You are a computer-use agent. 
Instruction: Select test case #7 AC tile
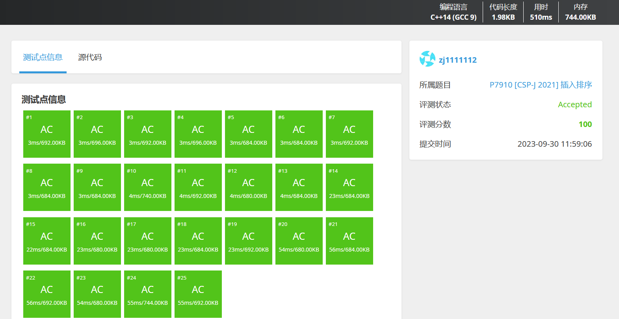coord(349,134)
